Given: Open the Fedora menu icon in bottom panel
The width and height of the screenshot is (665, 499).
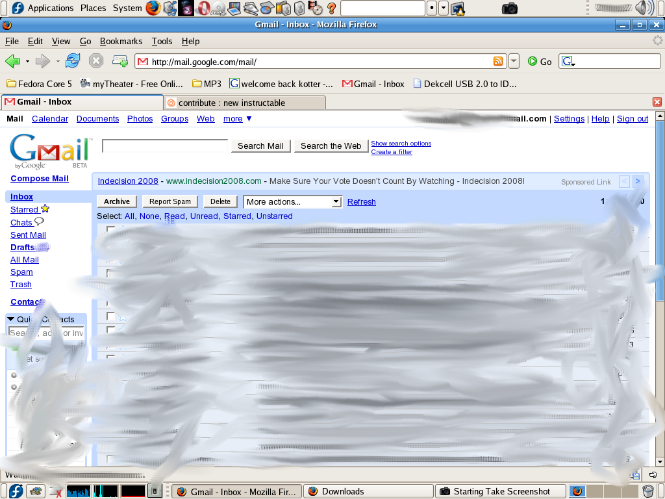Looking at the screenshot, I should pos(16,491).
